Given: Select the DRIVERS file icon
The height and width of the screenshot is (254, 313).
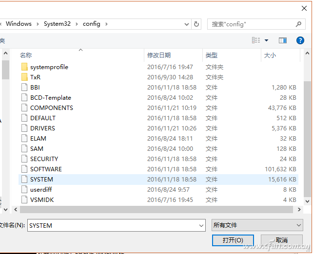Looking at the screenshot, I should click(24, 128).
